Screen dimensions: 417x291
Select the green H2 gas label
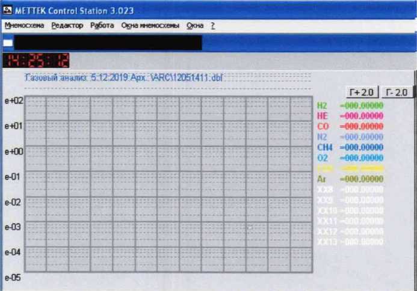click(x=322, y=105)
